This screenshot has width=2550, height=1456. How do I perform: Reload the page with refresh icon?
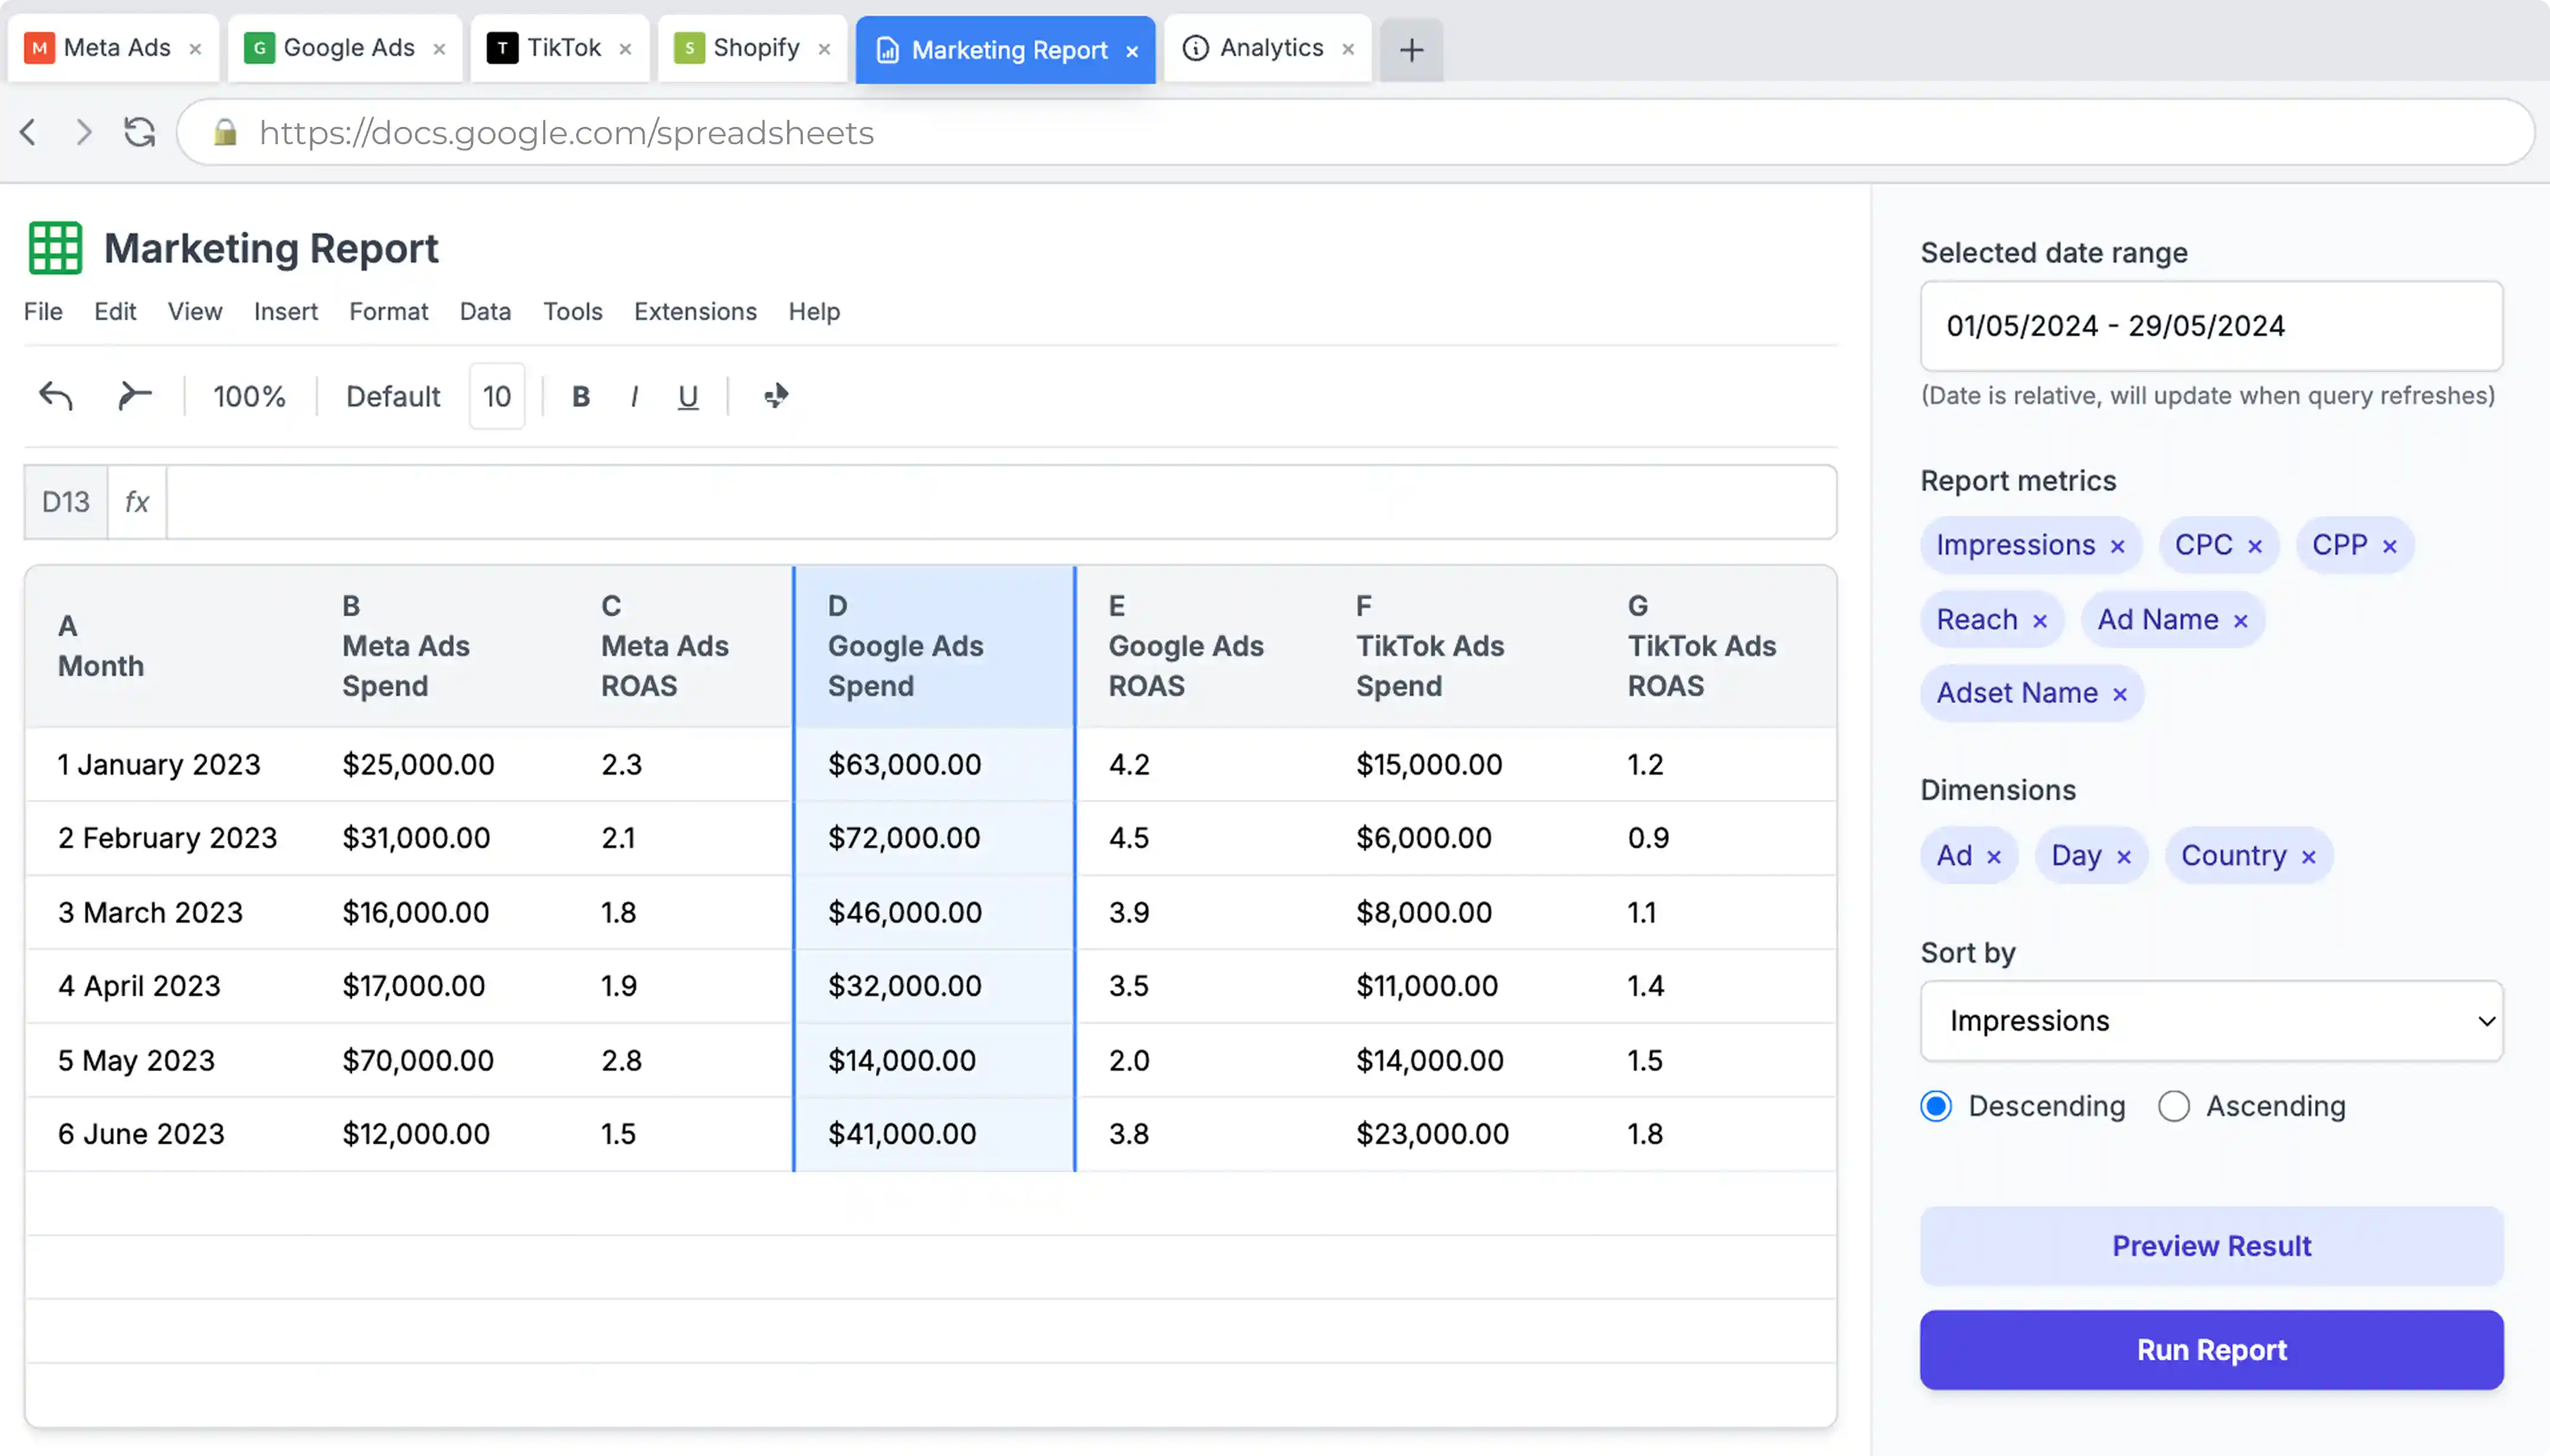139,132
